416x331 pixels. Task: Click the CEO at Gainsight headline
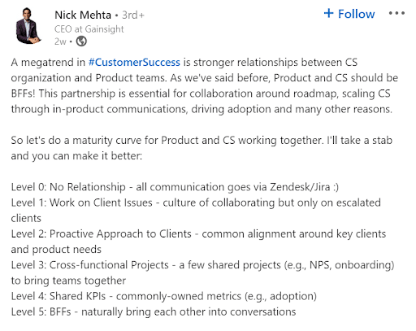point(89,29)
